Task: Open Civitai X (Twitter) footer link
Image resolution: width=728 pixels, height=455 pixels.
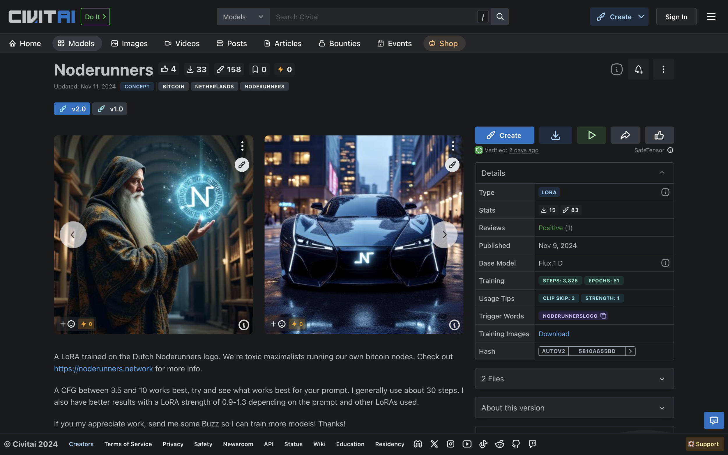Action: pyautogui.click(x=434, y=444)
